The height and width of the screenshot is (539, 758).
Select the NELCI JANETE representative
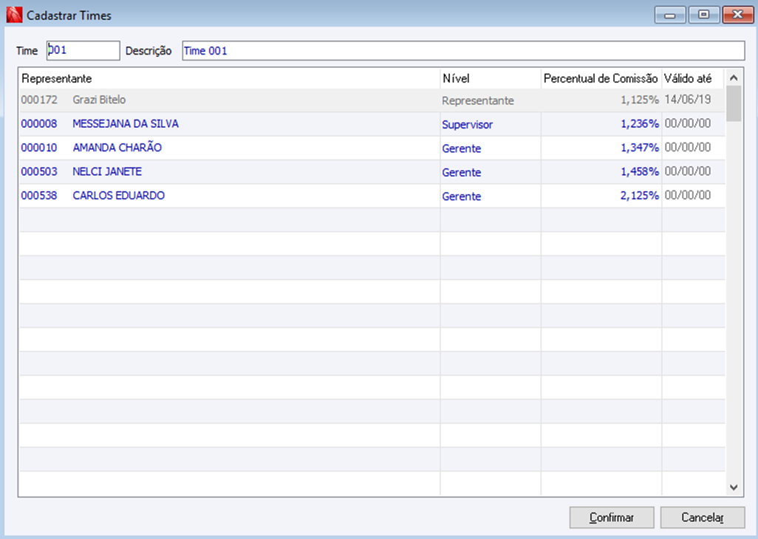pos(107,171)
